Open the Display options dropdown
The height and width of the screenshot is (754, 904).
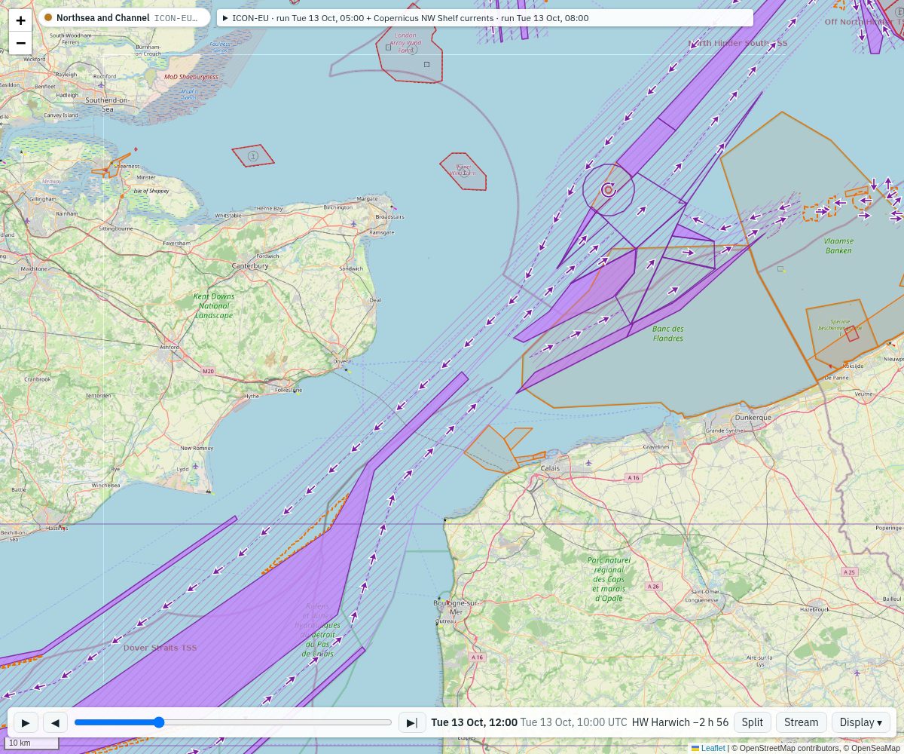861,722
